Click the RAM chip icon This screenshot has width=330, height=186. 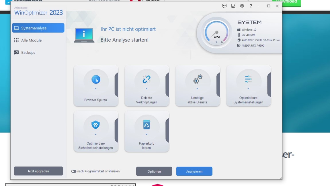(239, 35)
